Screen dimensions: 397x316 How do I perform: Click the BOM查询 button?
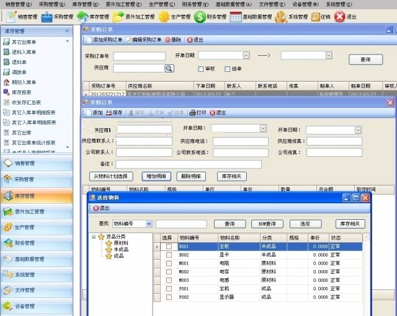point(267,224)
